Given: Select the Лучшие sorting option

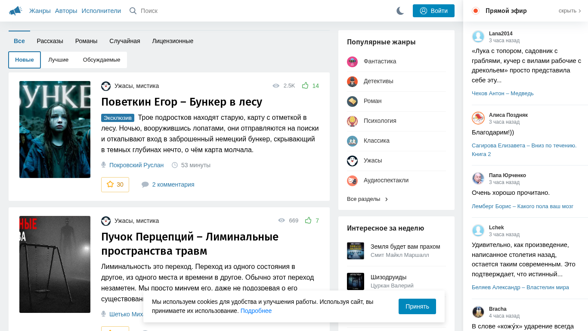Looking at the screenshot, I should [59, 60].
